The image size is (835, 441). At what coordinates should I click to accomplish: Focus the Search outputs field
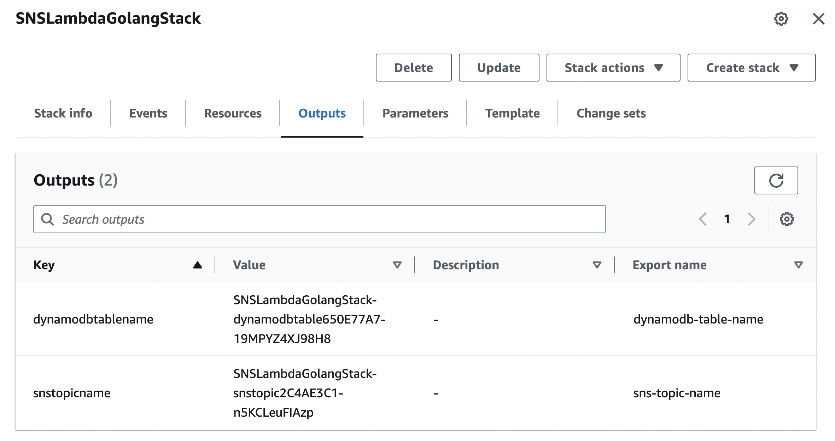[319, 219]
